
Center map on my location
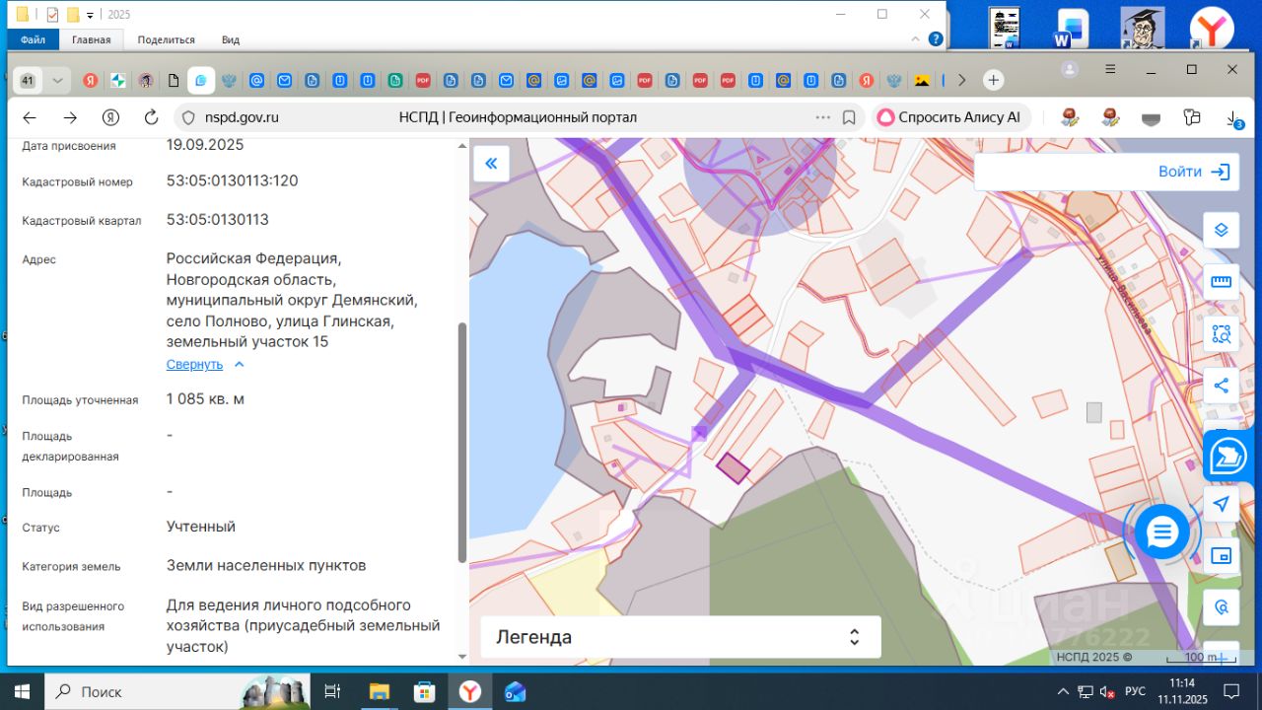tap(1221, 504)
